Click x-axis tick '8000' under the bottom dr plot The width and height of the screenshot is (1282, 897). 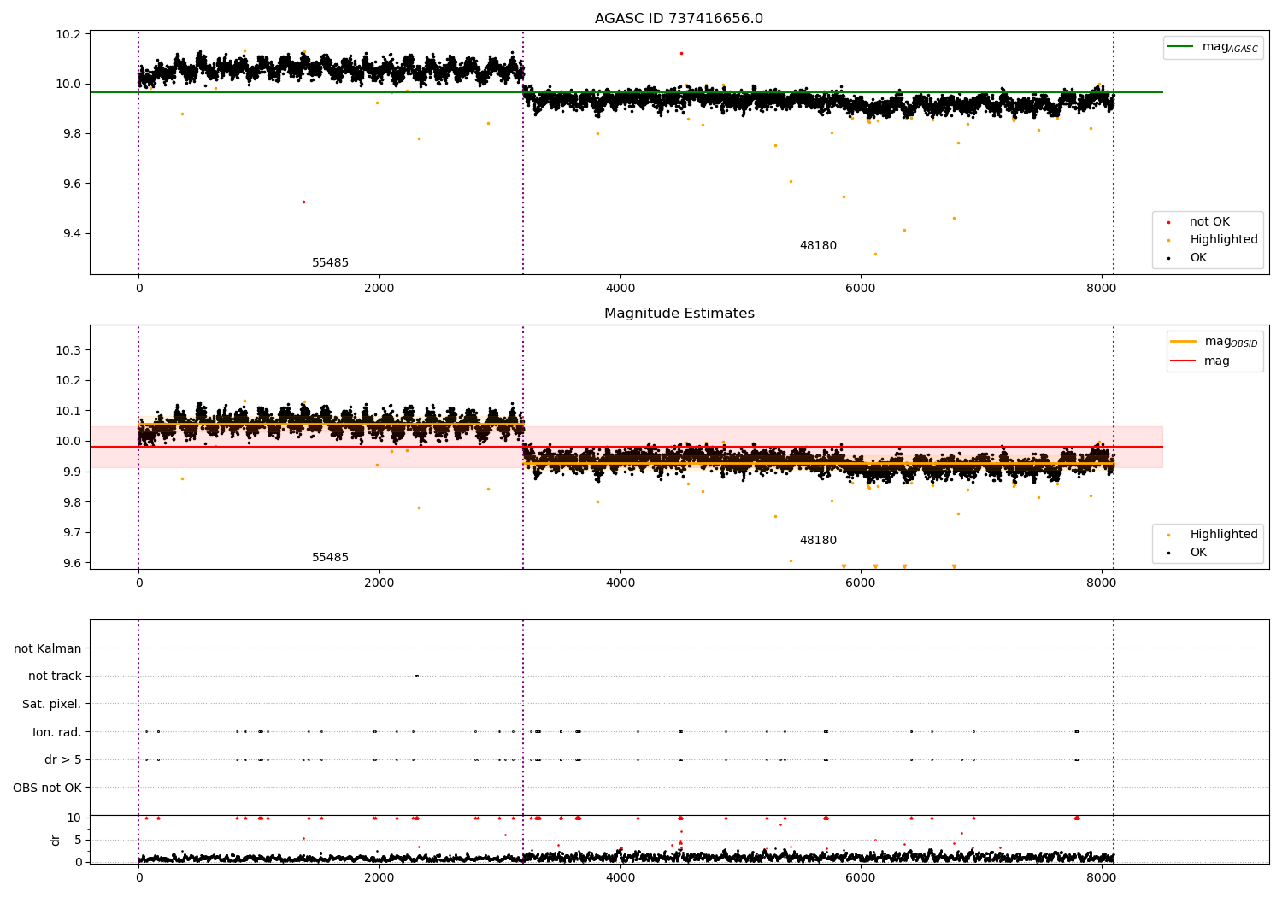(x=1102, y=877)
